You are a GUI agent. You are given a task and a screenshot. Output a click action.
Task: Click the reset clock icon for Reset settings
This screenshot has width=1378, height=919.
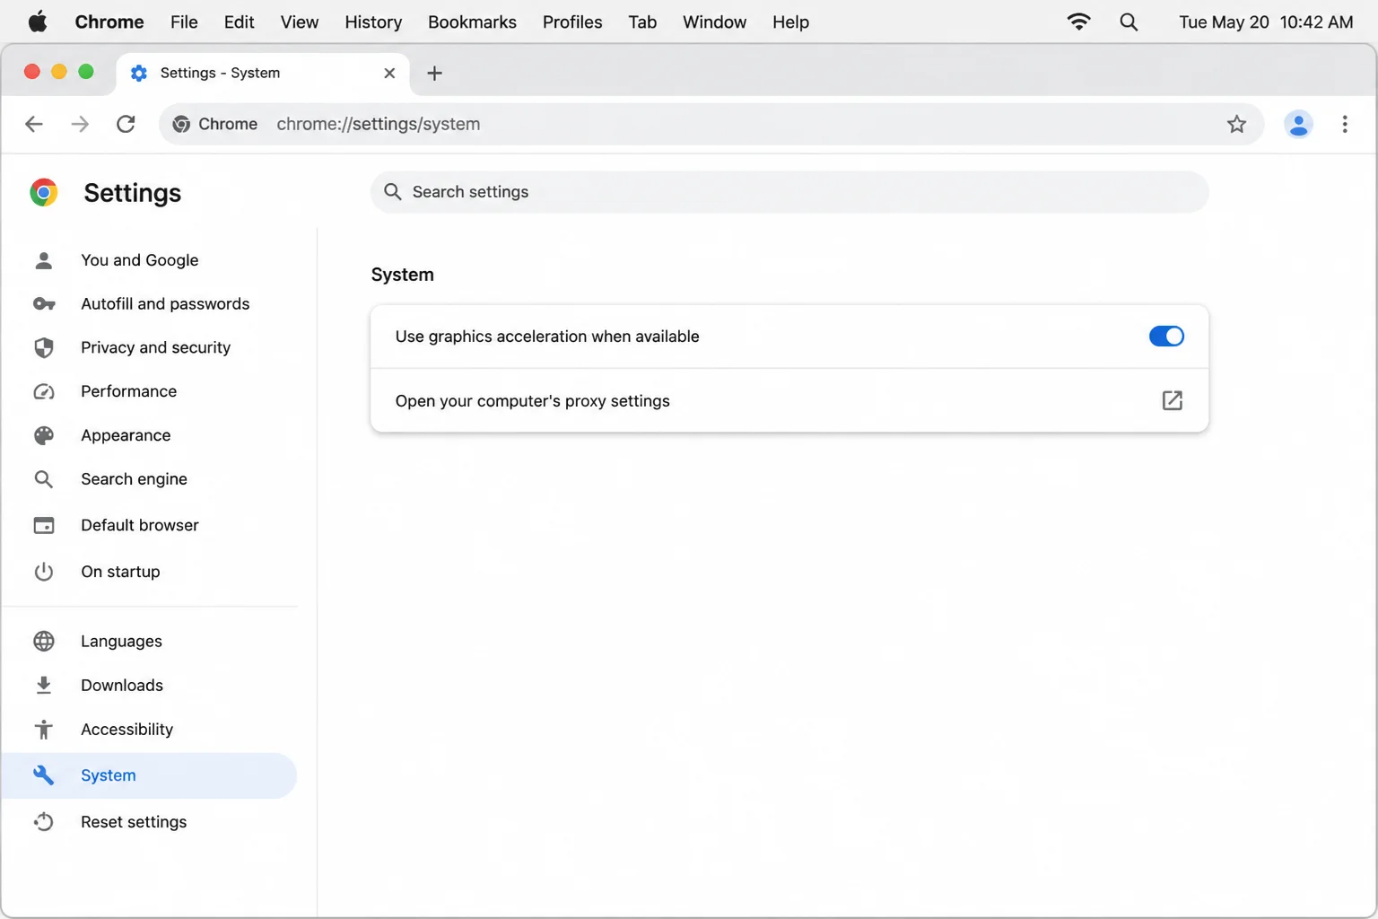coord(43,821)
